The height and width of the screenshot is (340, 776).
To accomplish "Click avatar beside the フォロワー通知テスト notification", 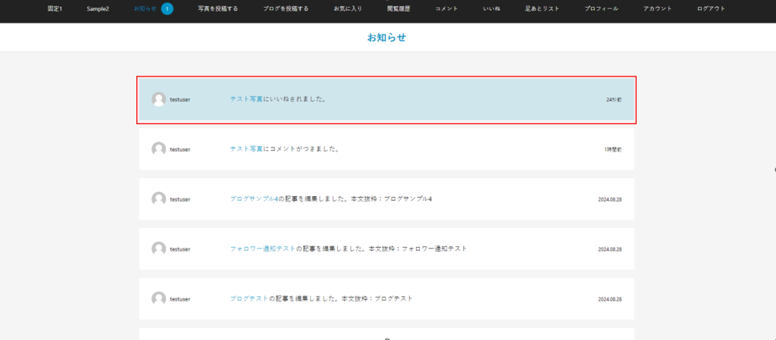I will pos(158,249).
